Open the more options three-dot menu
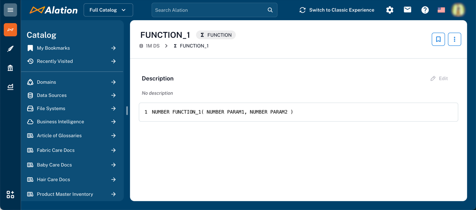This screenshot has width=476, height=210. click(x=455, y=39)
